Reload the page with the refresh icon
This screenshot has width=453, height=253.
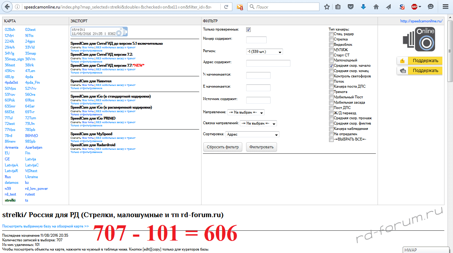[x=226, y=7]
